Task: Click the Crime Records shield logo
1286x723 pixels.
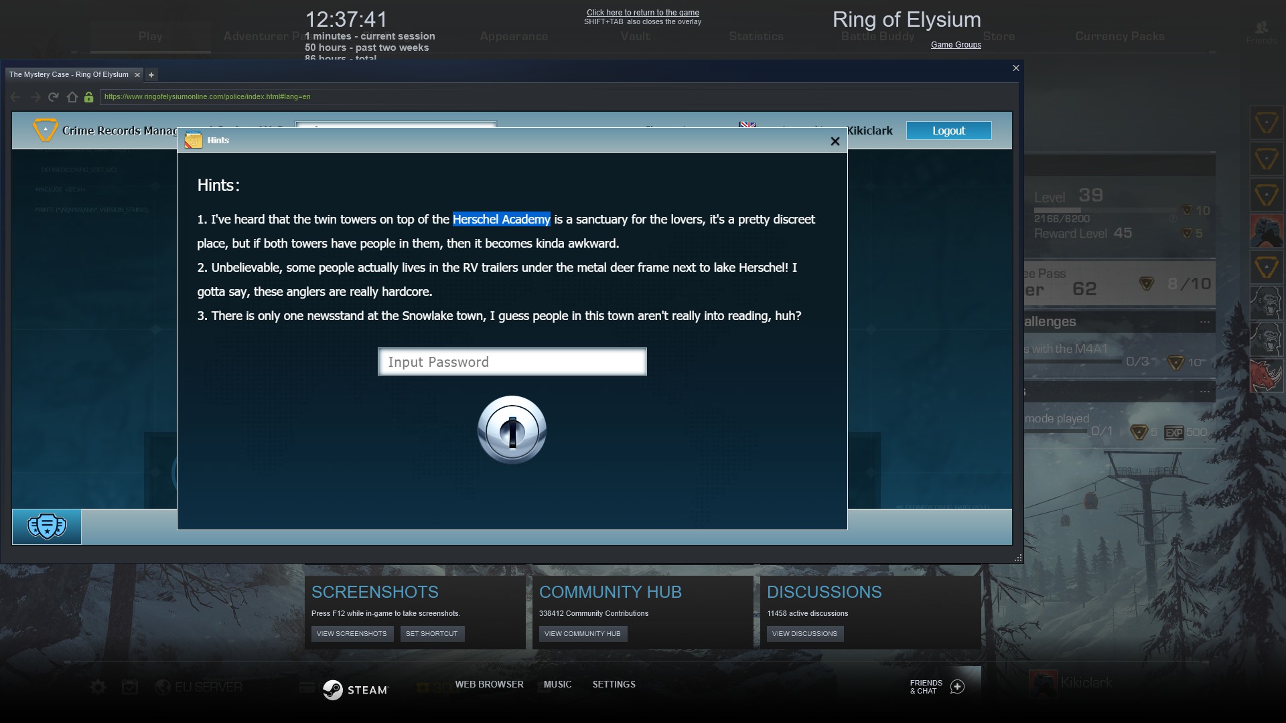Action: coord(45,130)
